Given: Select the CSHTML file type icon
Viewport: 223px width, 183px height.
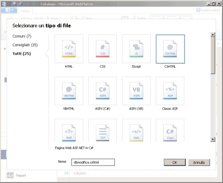Looking at the screenshot, I should coord(170,49).
